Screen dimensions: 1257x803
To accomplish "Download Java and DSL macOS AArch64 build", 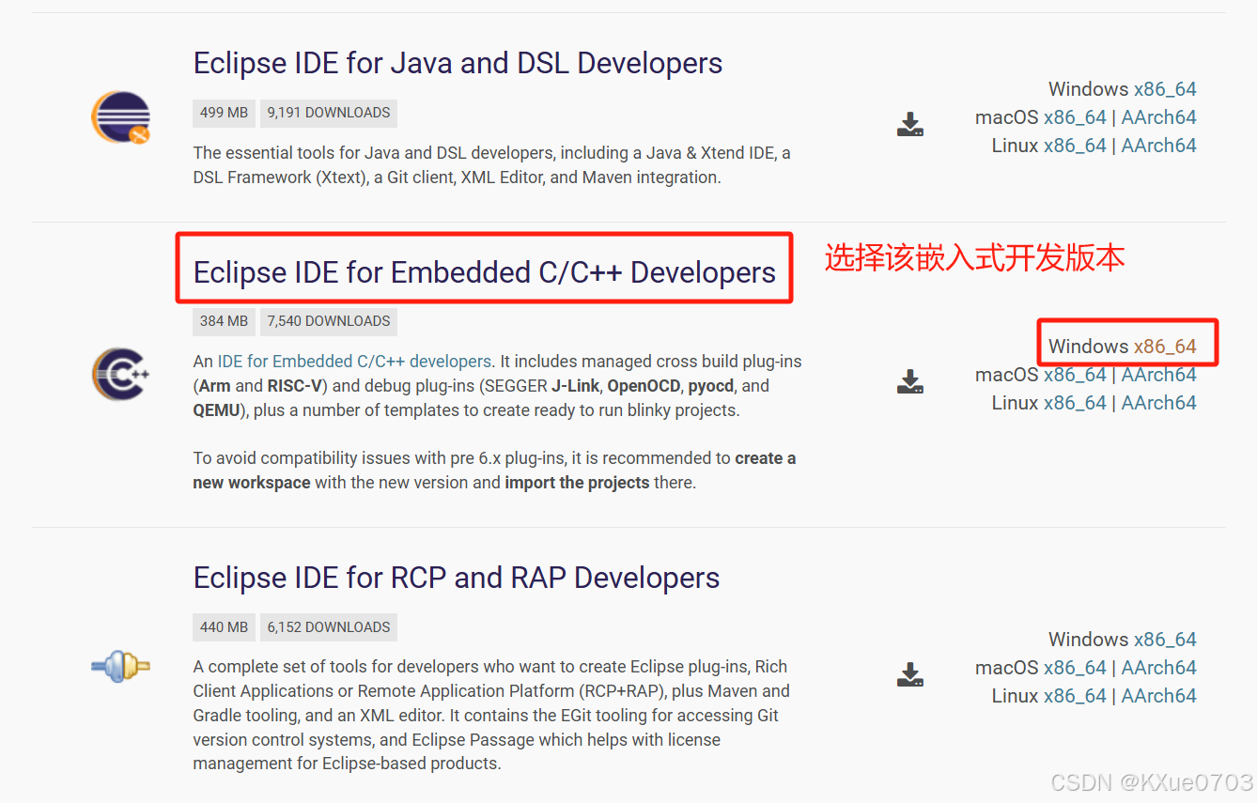I will click(x=1159, y=117).
